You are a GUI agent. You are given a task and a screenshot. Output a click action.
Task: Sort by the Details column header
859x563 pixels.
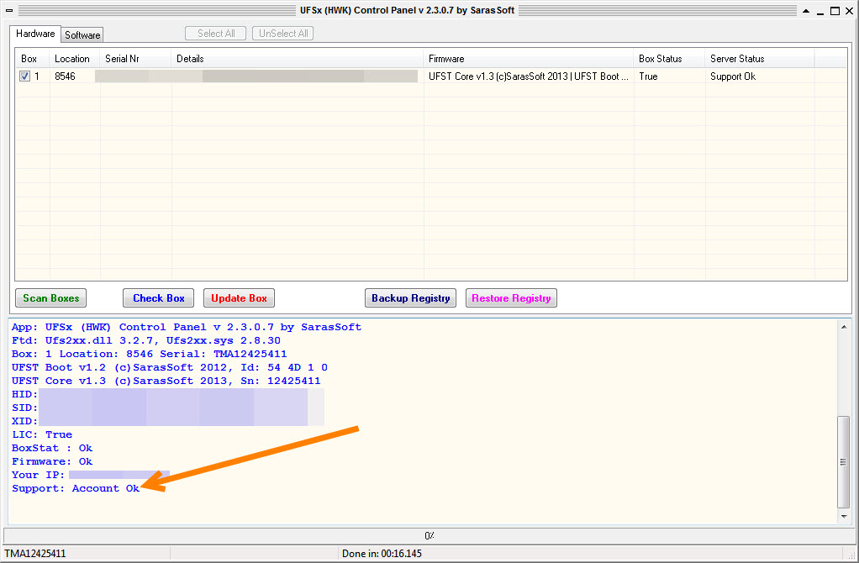click(x=298, y=59)
